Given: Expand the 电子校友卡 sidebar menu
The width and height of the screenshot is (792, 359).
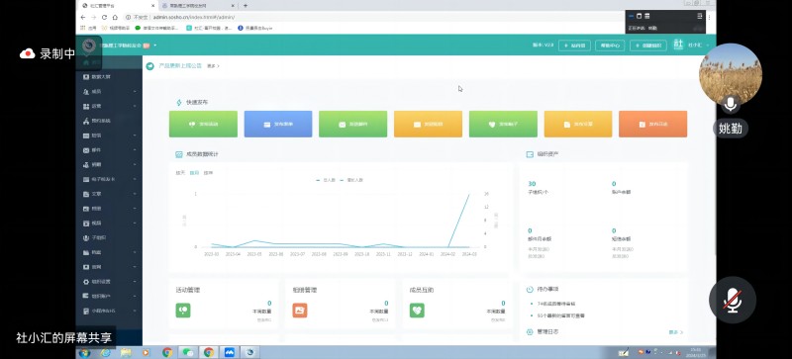Looking at the screenshot, I should click(109, 179).
